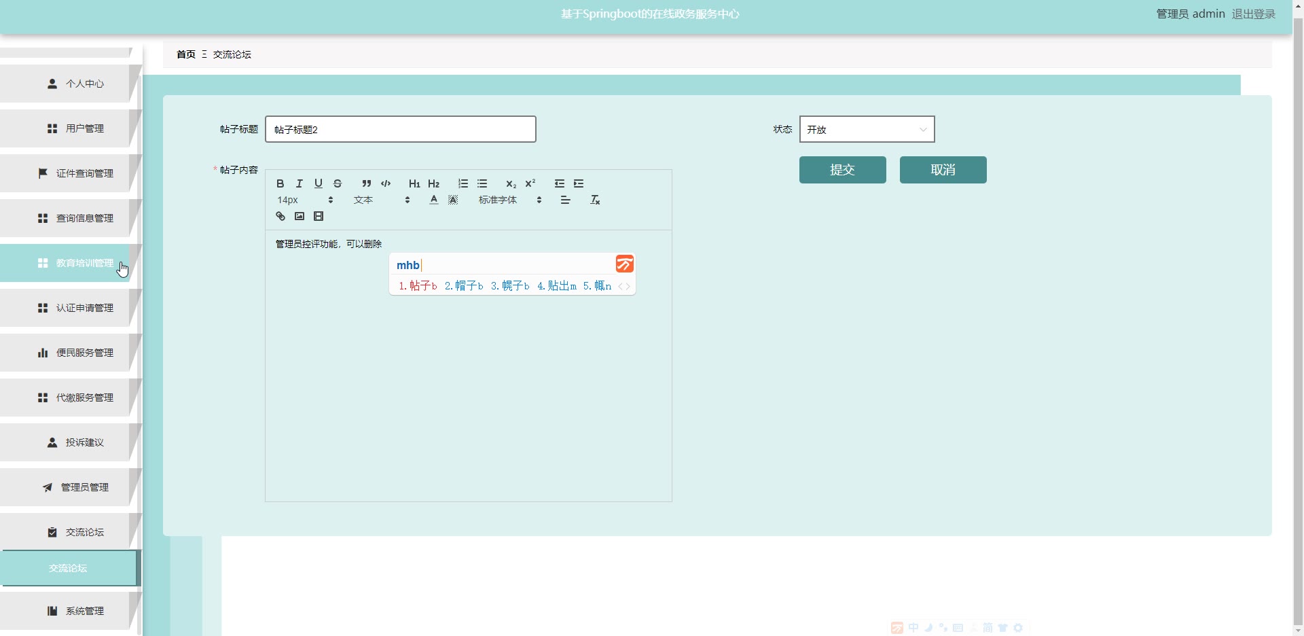Viewport: 1304px width, 636px height.
Task: Choose IME candidate 2 帽子b
Action: click(x=464, y=286)
